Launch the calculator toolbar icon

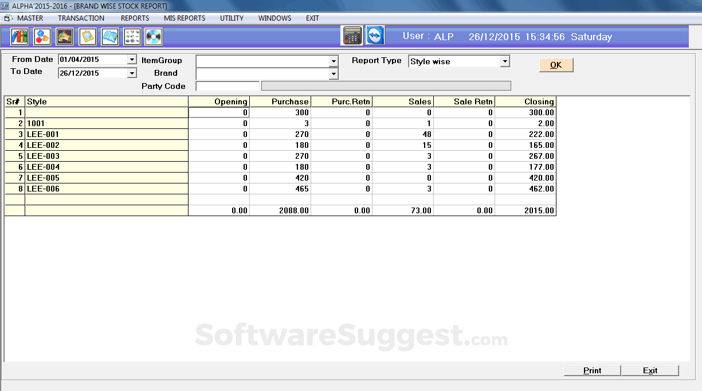pos(352,35)
